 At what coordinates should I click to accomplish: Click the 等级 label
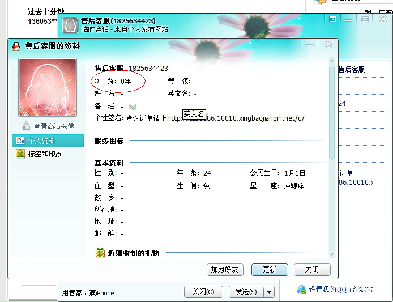179,81
